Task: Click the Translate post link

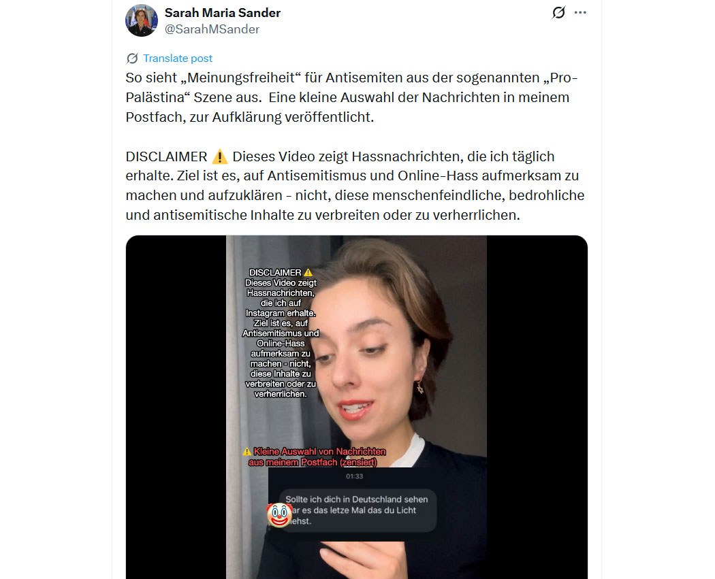Action: 177,59
